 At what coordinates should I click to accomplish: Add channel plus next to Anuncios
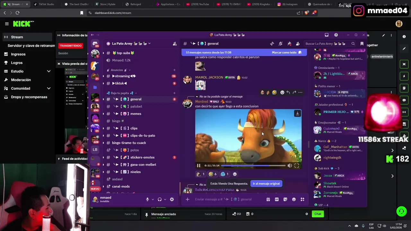174,70
